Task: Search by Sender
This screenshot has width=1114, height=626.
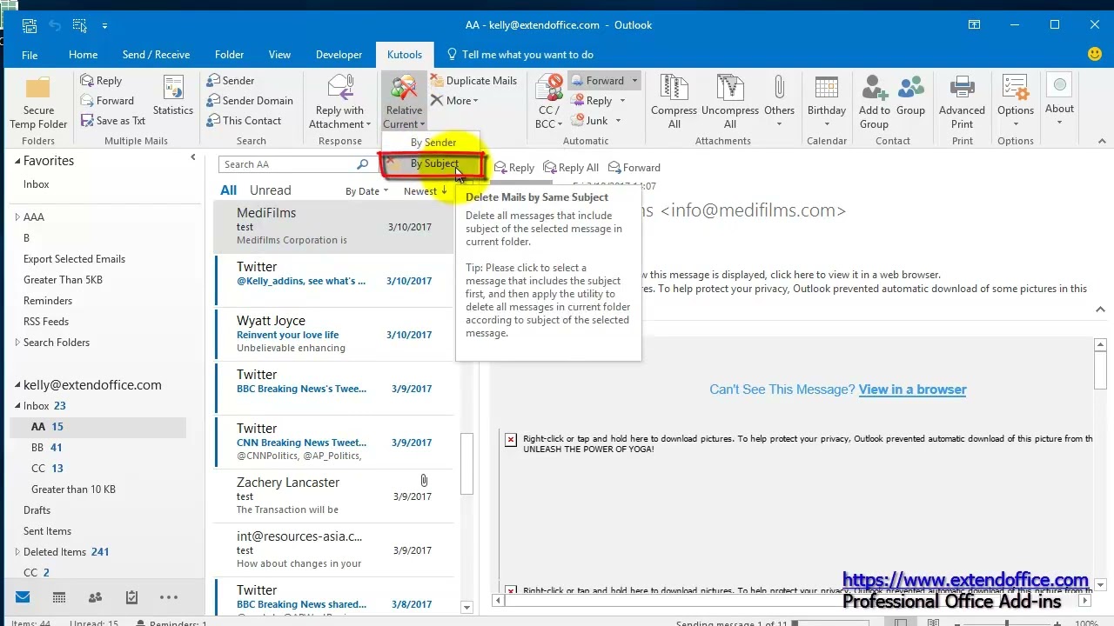Action: pos(231,81)
